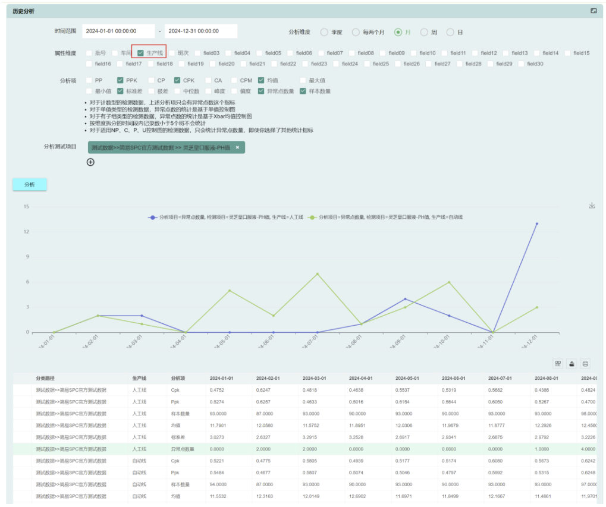This screenshot has width=606, height=507.
Task: Open the end time date picker
Action: [200, 31]
